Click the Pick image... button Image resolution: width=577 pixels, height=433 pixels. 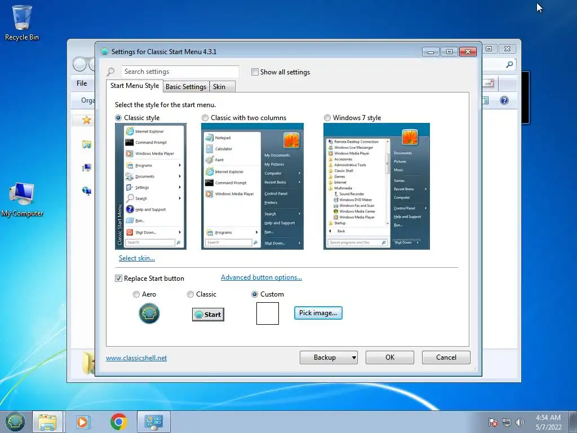318,313
